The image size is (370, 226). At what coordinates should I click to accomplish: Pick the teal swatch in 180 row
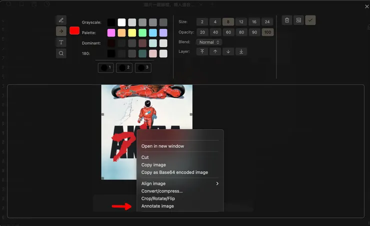pos(142,53)
